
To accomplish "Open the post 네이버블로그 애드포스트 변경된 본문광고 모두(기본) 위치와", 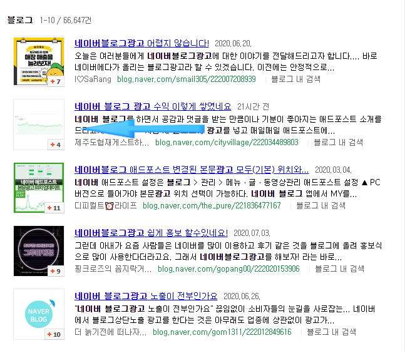I will (192, 170).
